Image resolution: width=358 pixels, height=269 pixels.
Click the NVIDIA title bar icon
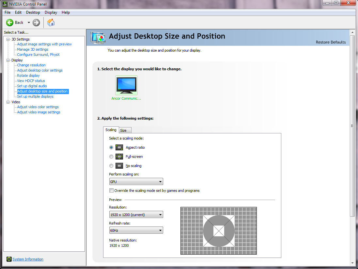tap(5, 4)
